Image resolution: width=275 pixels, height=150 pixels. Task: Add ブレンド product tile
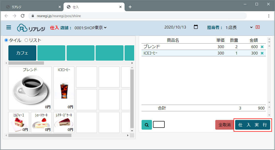tap(30, 88)
